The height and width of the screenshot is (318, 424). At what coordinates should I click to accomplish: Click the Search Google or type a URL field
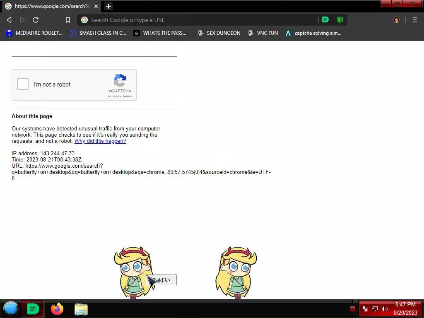click(198, 20)
